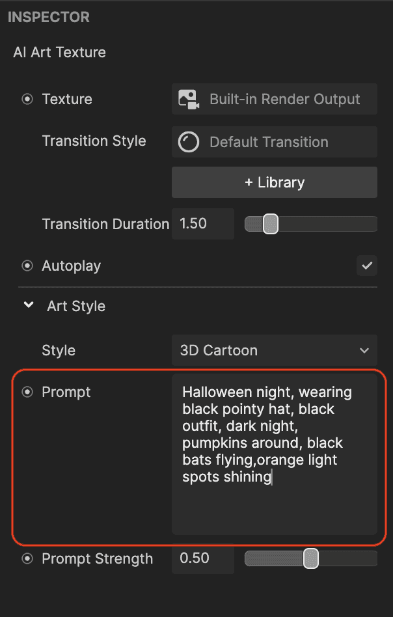The height and width of the screenshot is (617, 393).
Task: Click the Prompt Strength slider handle
Action: click(x=311, y=558)
